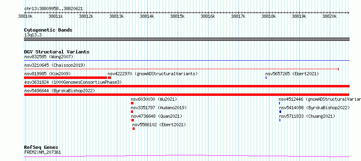Open the DGV Structural Variants track title
This screenshot has height=161, width=361.
57,52
